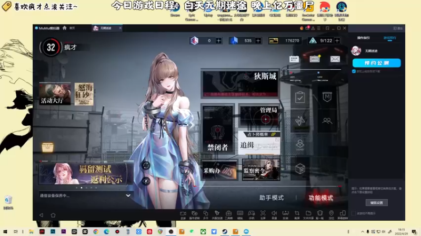Untick the auto-download checkbox under 预约公测
This screenshot has width=421, height=236.
pos(354,71)
